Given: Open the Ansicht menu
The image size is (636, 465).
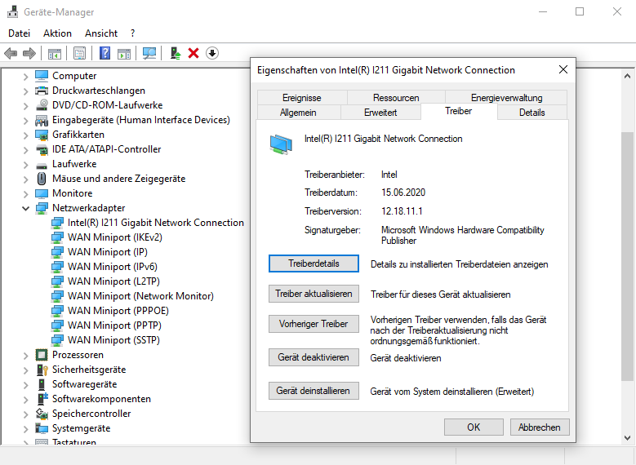Looking at the screenshot, I should 101,33.
